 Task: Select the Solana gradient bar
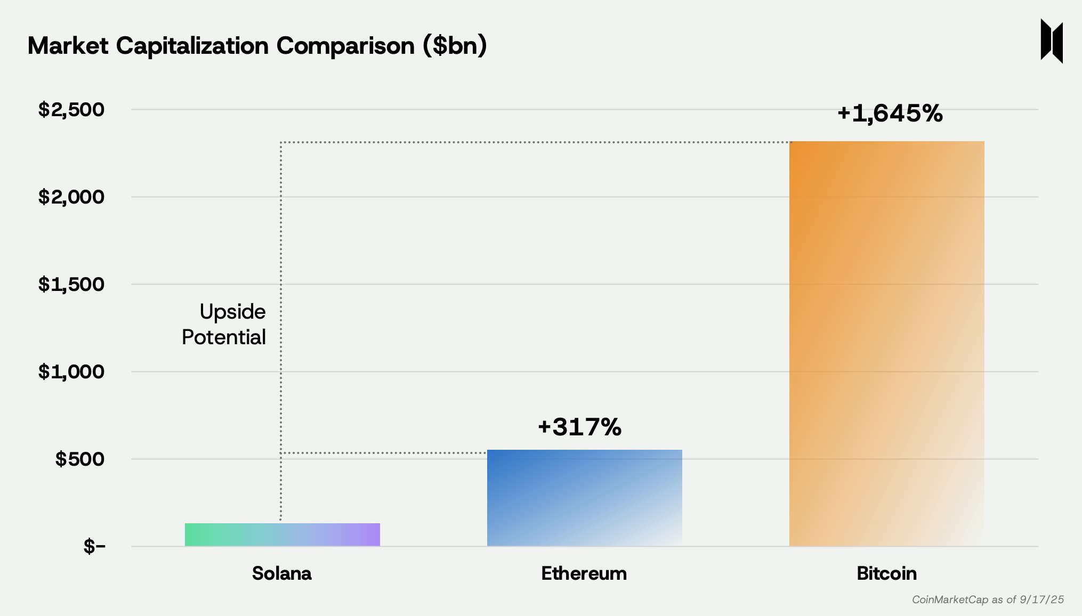point(282,534)
